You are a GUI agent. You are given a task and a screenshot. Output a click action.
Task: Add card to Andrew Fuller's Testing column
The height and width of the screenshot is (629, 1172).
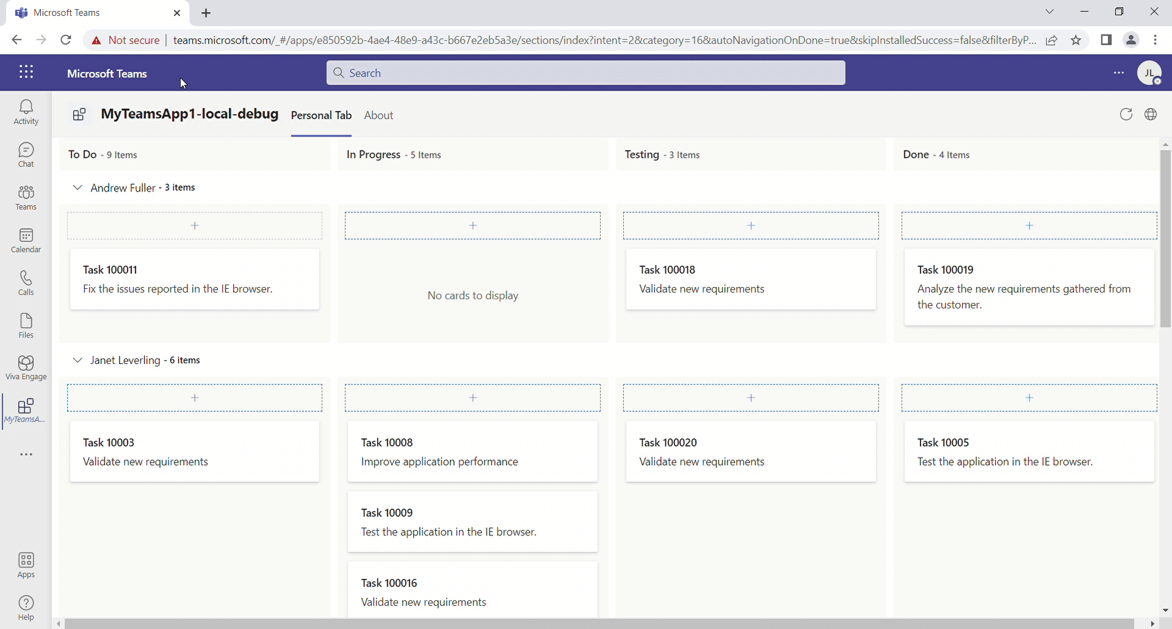click(x=751, y=226)
